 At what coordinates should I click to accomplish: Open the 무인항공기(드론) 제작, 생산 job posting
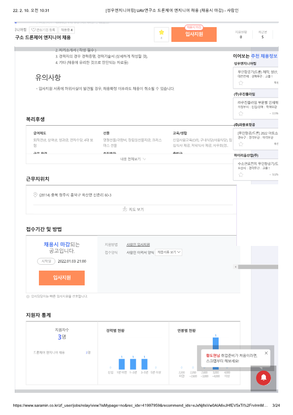(x=258, y=72)
